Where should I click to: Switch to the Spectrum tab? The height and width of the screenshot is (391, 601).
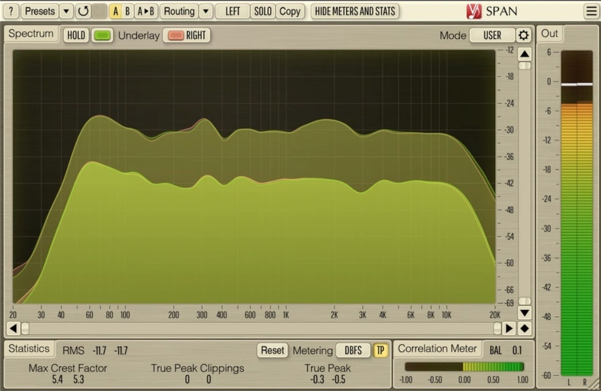[x=31, y=34]
